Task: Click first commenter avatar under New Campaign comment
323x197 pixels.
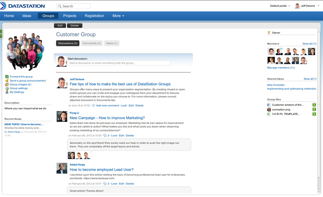Action: click(71, 155)
